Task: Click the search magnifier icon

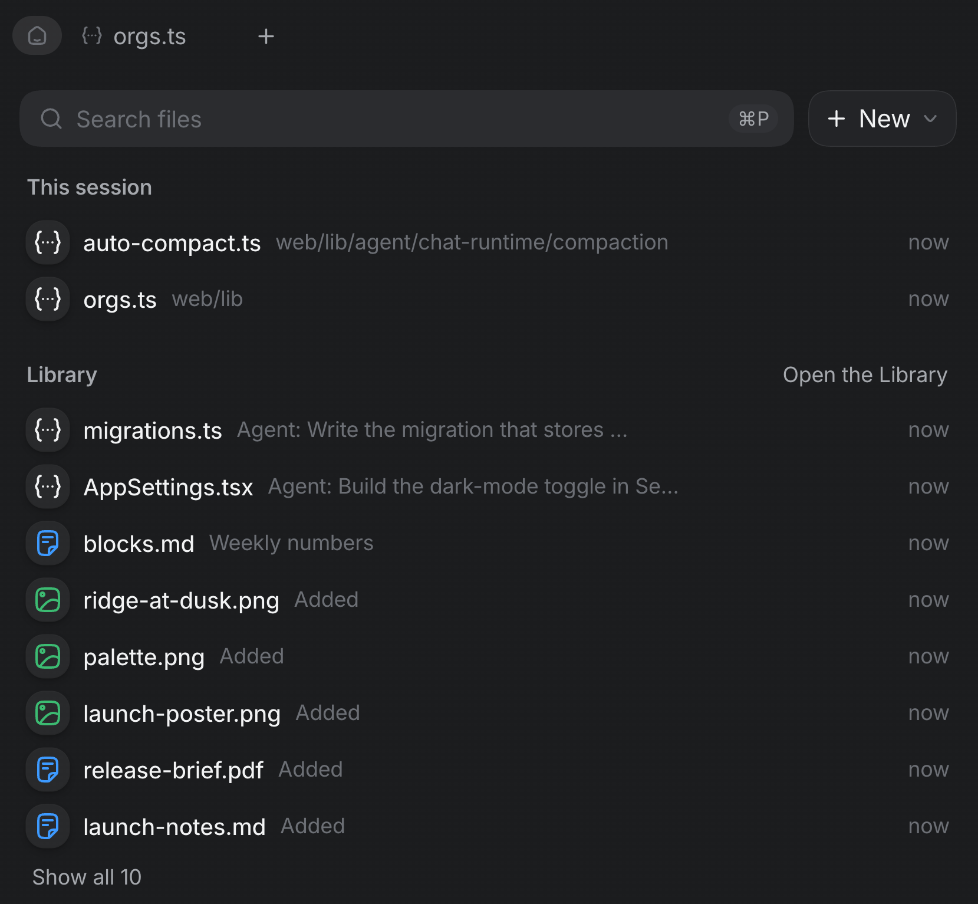Action: point(51,119)
